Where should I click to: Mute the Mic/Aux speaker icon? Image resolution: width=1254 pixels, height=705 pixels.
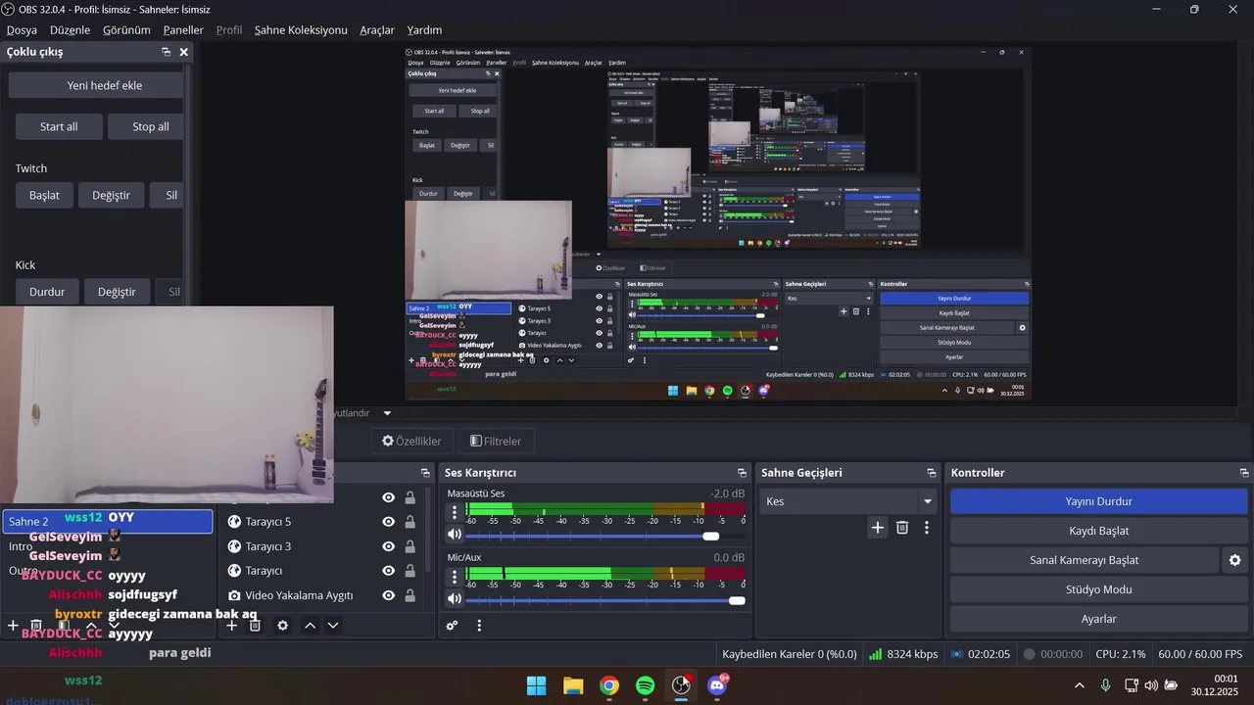click(455, 599)
